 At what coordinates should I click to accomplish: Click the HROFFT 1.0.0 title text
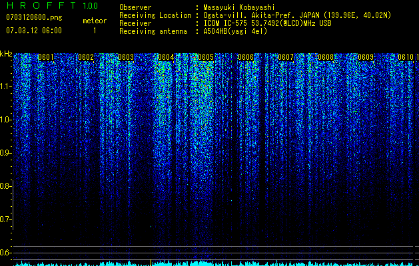coord(52,5)
